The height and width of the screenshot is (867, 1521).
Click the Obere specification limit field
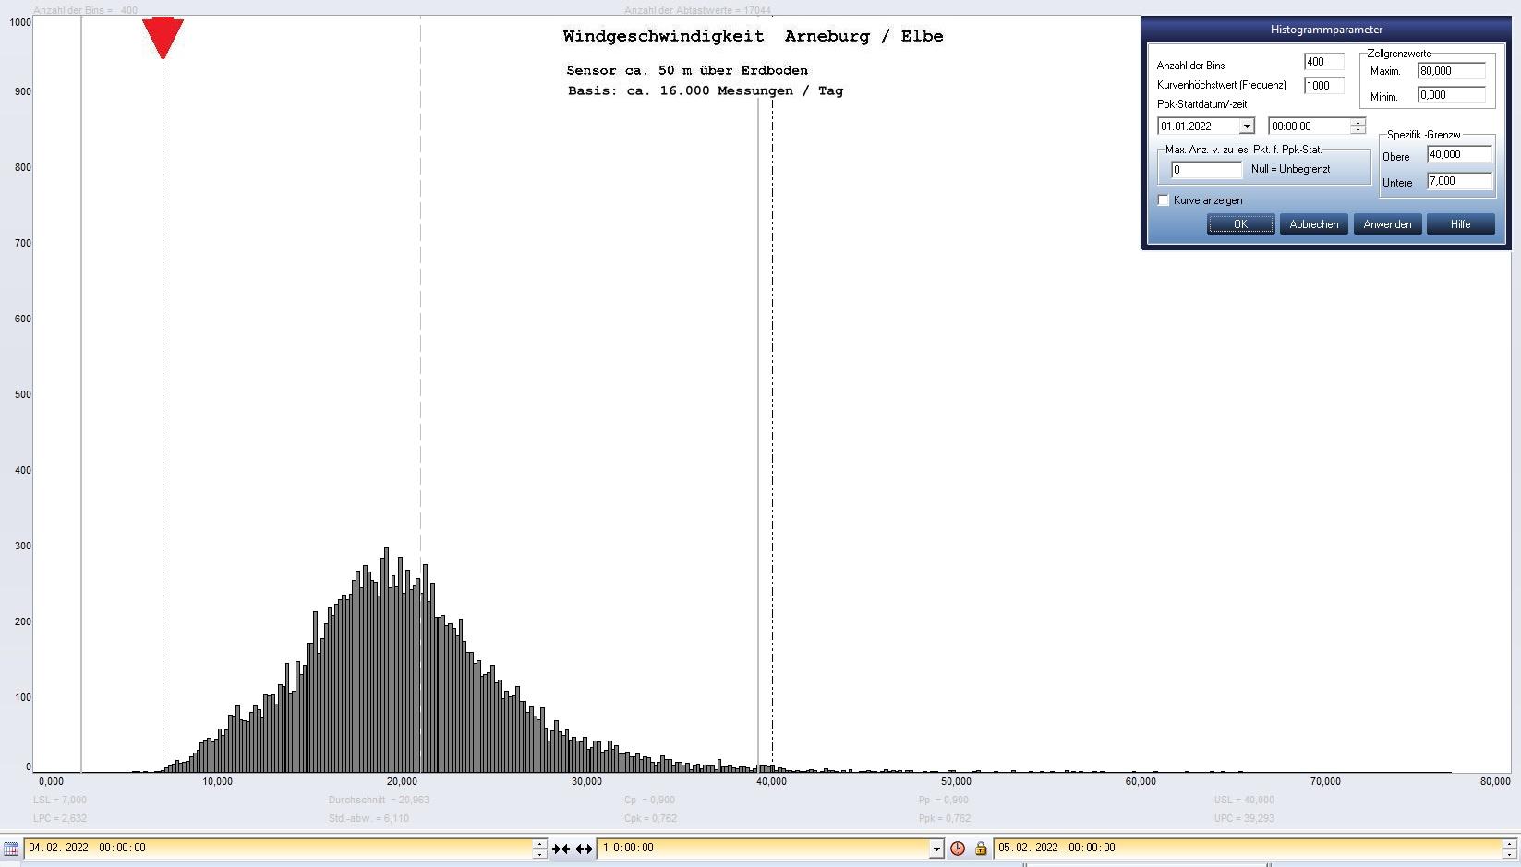1458,154
